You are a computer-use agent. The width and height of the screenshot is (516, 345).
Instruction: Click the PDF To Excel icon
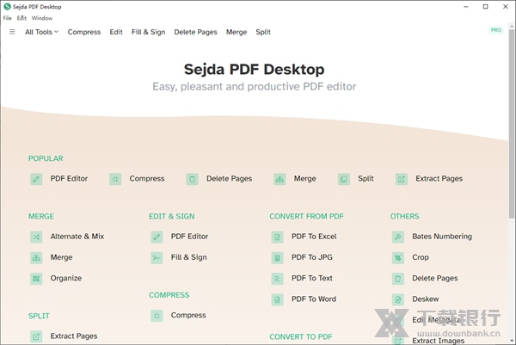pos(278,237)
